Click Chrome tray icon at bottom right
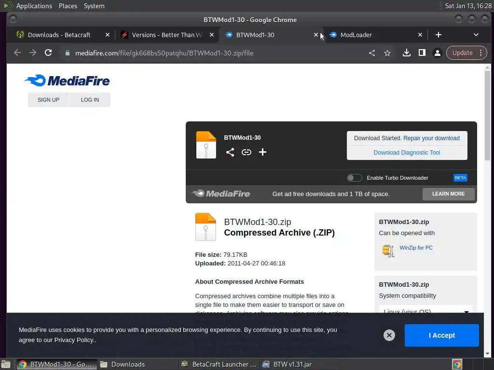 (457, 364)
